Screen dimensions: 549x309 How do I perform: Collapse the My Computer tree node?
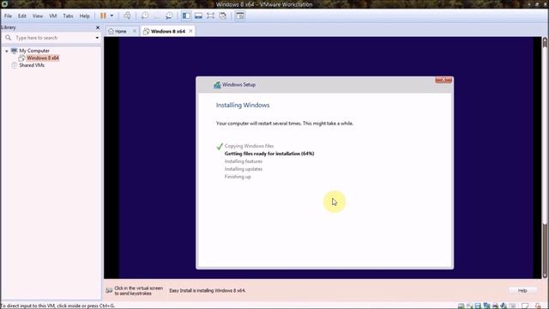[x=7, y=51]
